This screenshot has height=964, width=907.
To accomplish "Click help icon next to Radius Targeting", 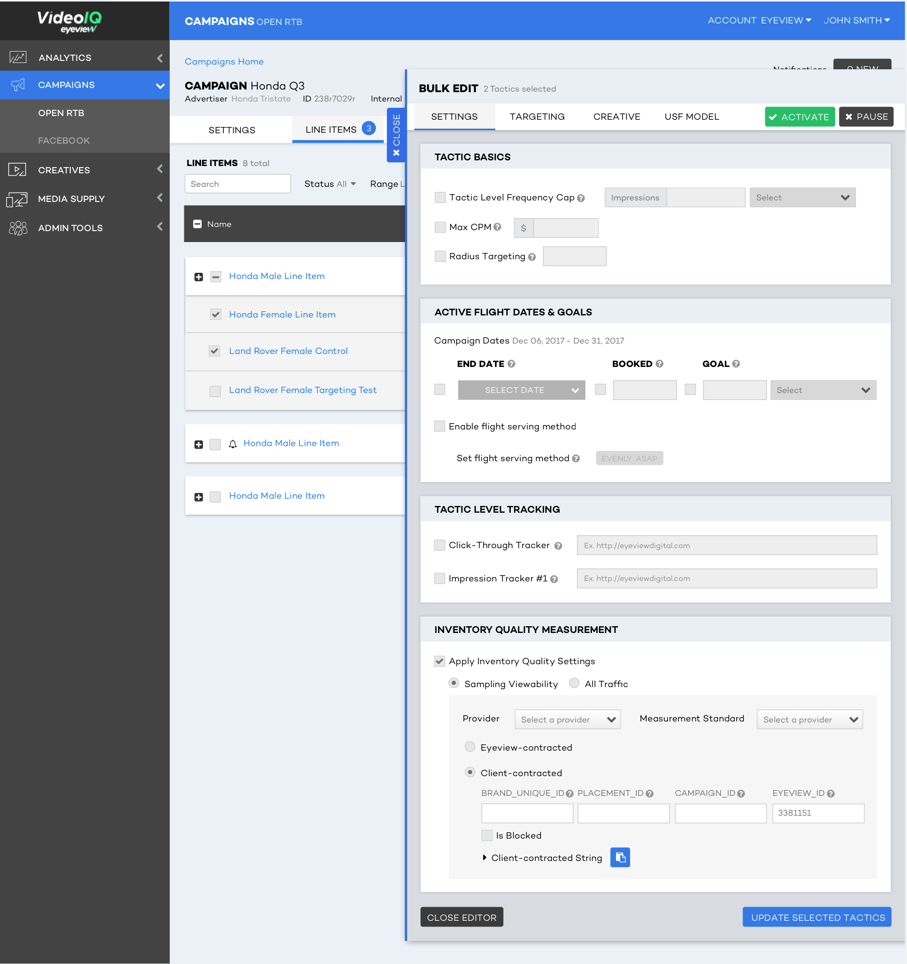I will tap(532, 257).
